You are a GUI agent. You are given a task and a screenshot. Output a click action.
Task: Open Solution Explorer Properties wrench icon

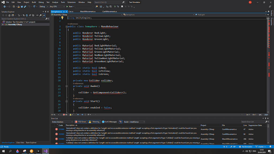(40, 15)
